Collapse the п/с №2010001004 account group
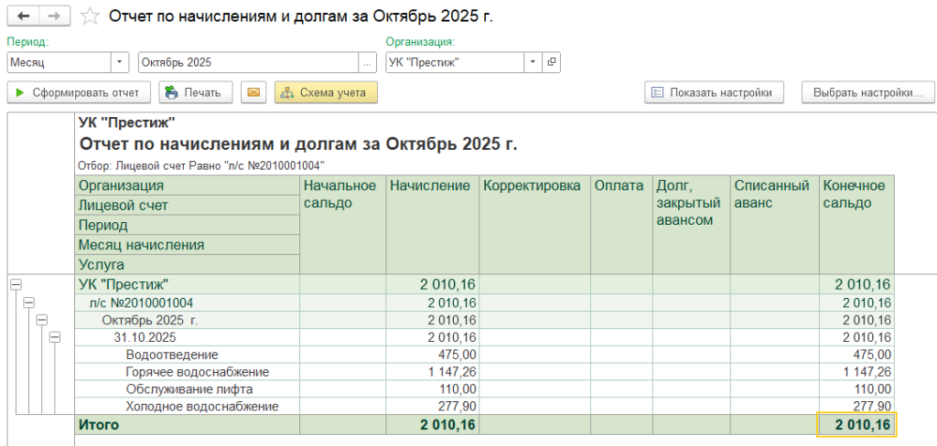 coord(27,303)
